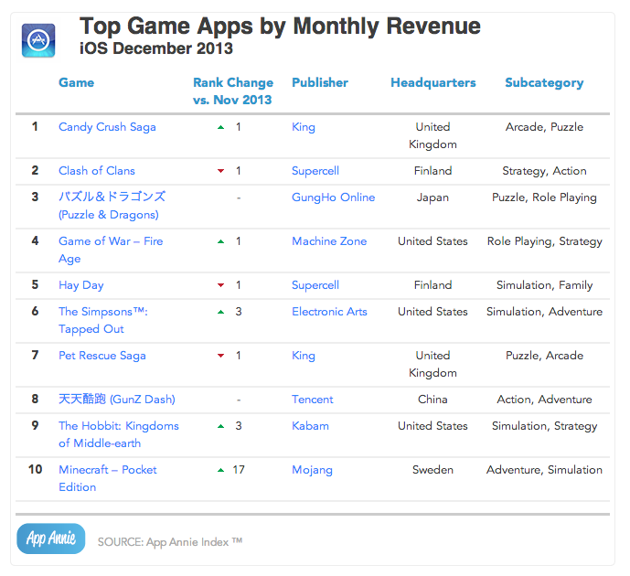Open Game of War – Fire Age link
Image resolution: width=630 pixels, height=576 pixels.
coord(111,250)
